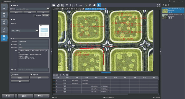The width and height of the screenshot is (185, 99).
Task: Select the arrow pointer tool
Action: click(x=99, y=5)
